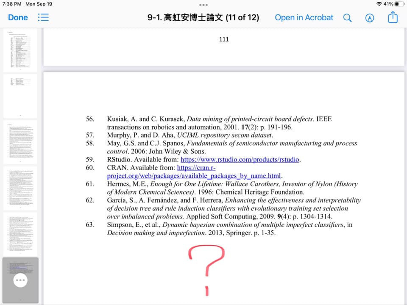Viewport: 407px width, 305px height.
Task: Tap the date Mon Sep 19
Action: 39,4
